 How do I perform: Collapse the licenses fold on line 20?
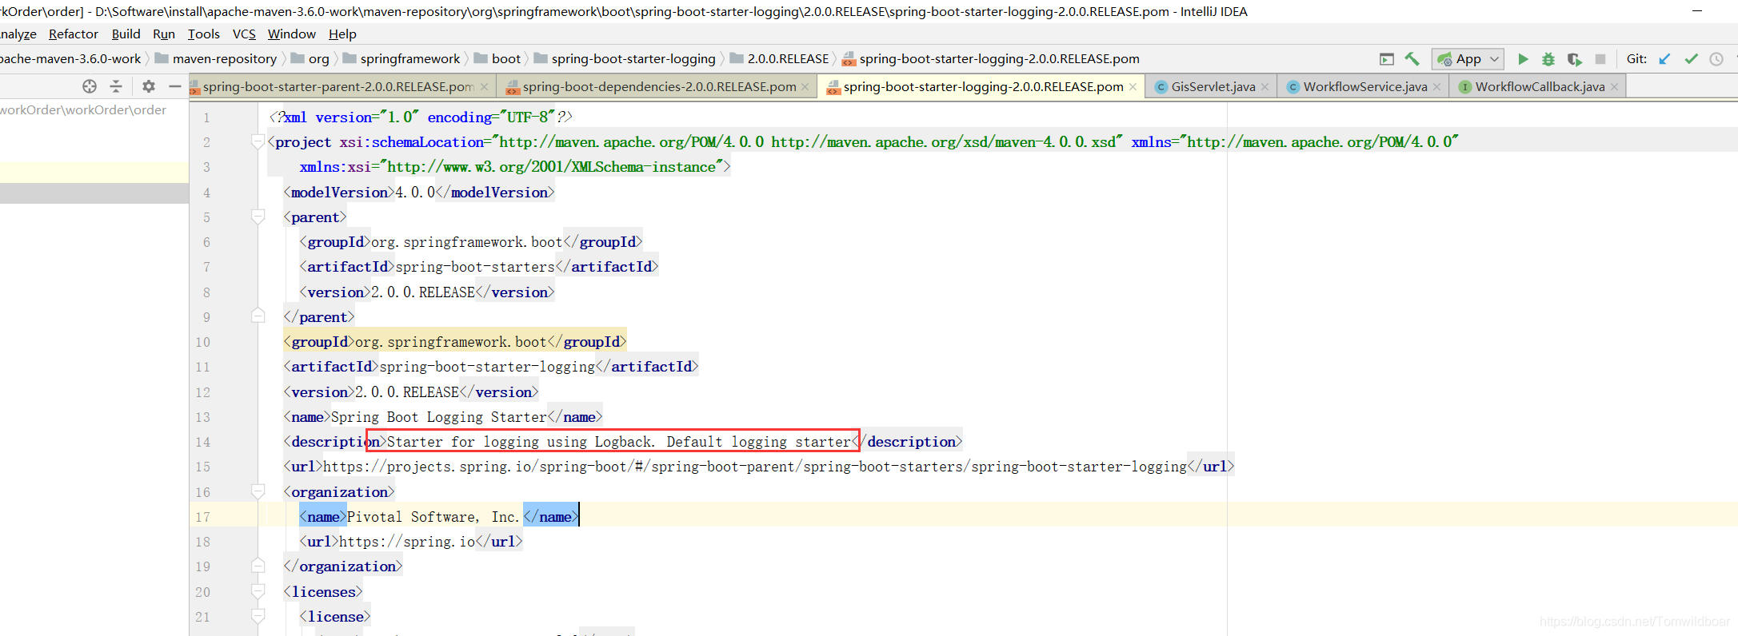[258, 592]
